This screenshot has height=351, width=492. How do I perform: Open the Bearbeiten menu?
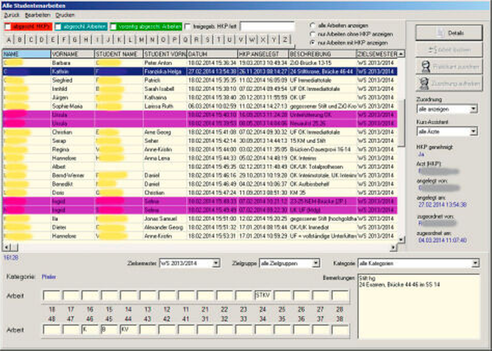[38, 15]
